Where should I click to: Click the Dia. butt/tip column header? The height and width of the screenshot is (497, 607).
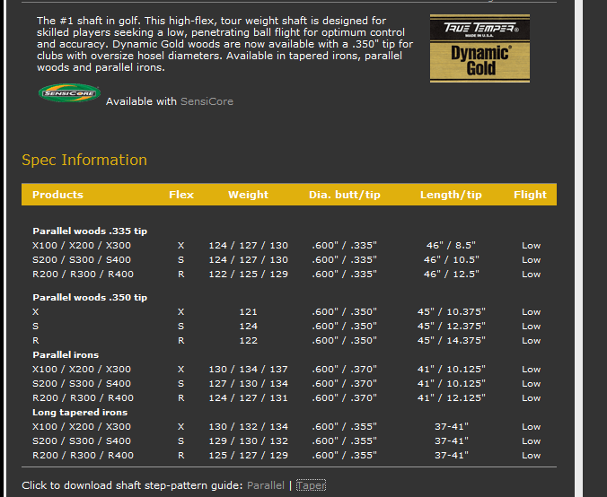tap(345, 195)
